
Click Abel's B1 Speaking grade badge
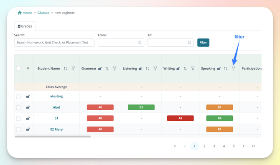point(219,107)
